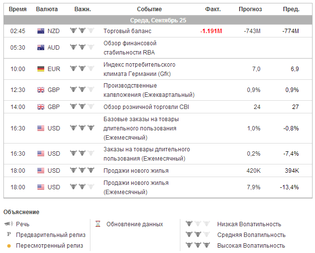Click the Australian flag next to AUD
The width and height of the screenshot is (315, 253).
[41, 47]
